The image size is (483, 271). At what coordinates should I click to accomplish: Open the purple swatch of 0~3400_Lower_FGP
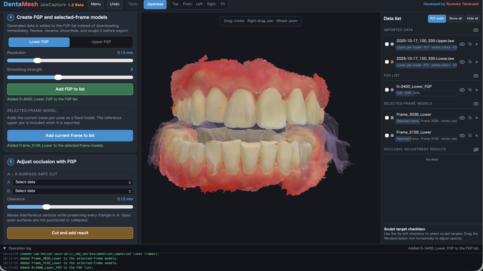click(x=392, y=90)
